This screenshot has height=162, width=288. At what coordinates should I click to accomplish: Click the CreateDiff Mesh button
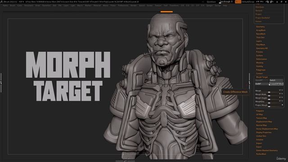(276, 84)
